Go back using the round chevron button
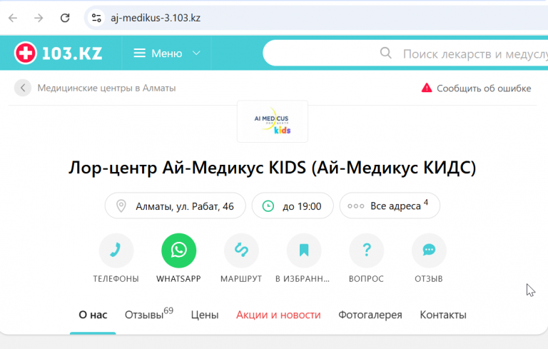This screenshot has width=548, height=349. pos(23,88)
